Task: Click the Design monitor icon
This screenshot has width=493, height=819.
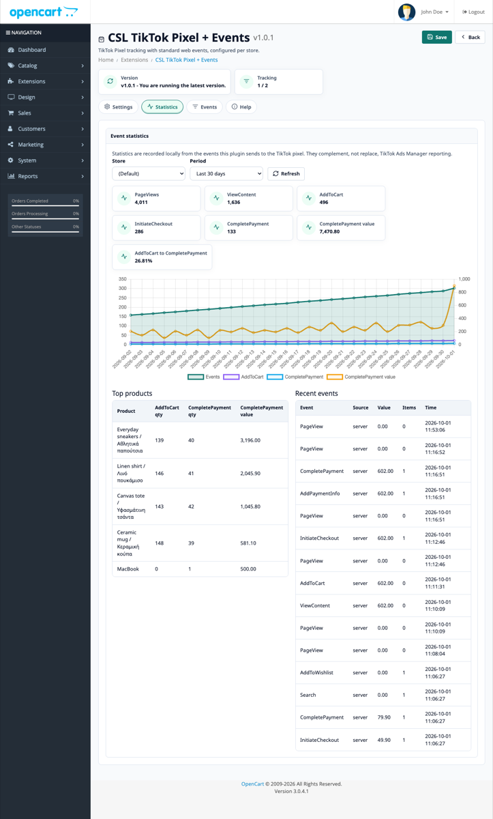Action: tap(11, 97)
